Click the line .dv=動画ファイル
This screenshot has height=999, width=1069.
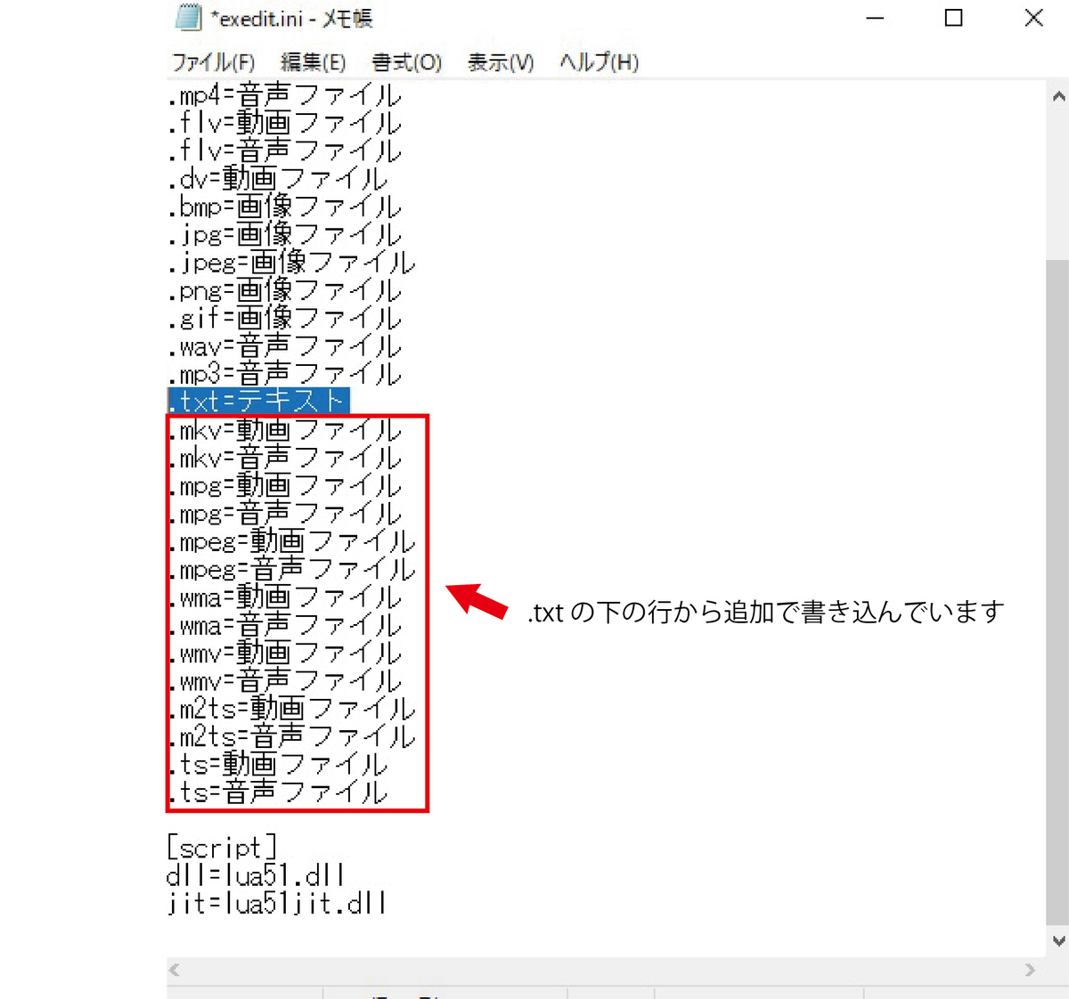277,179
